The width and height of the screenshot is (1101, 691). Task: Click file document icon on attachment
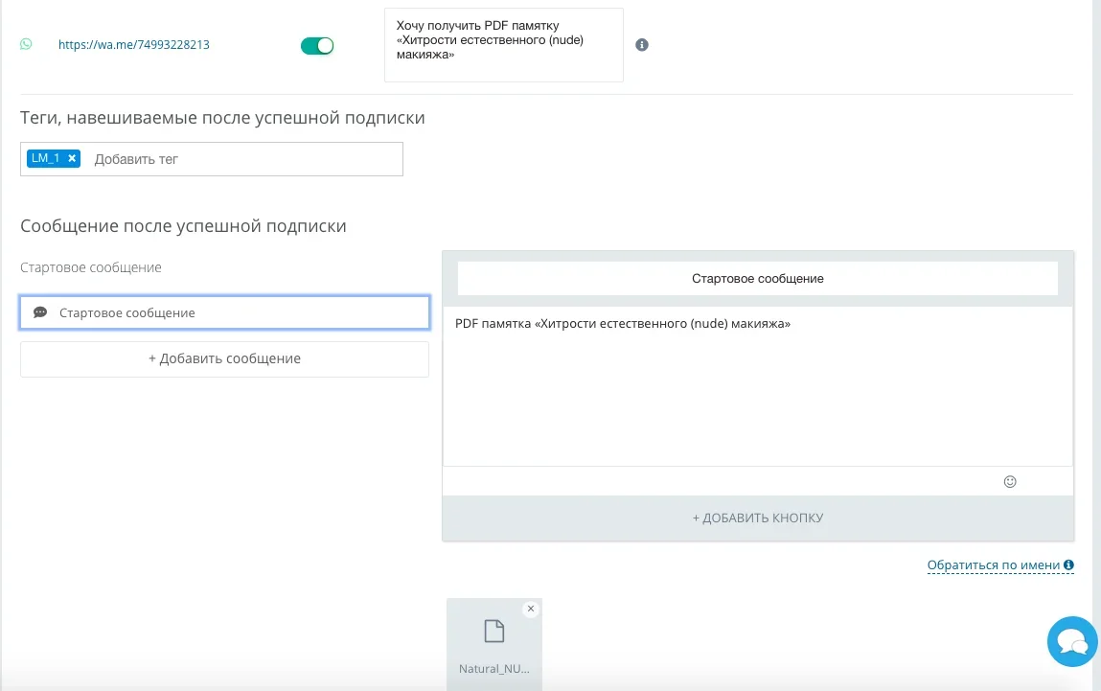coord(494,632)
